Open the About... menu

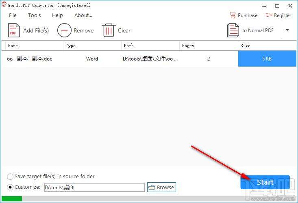click(83, 15)
